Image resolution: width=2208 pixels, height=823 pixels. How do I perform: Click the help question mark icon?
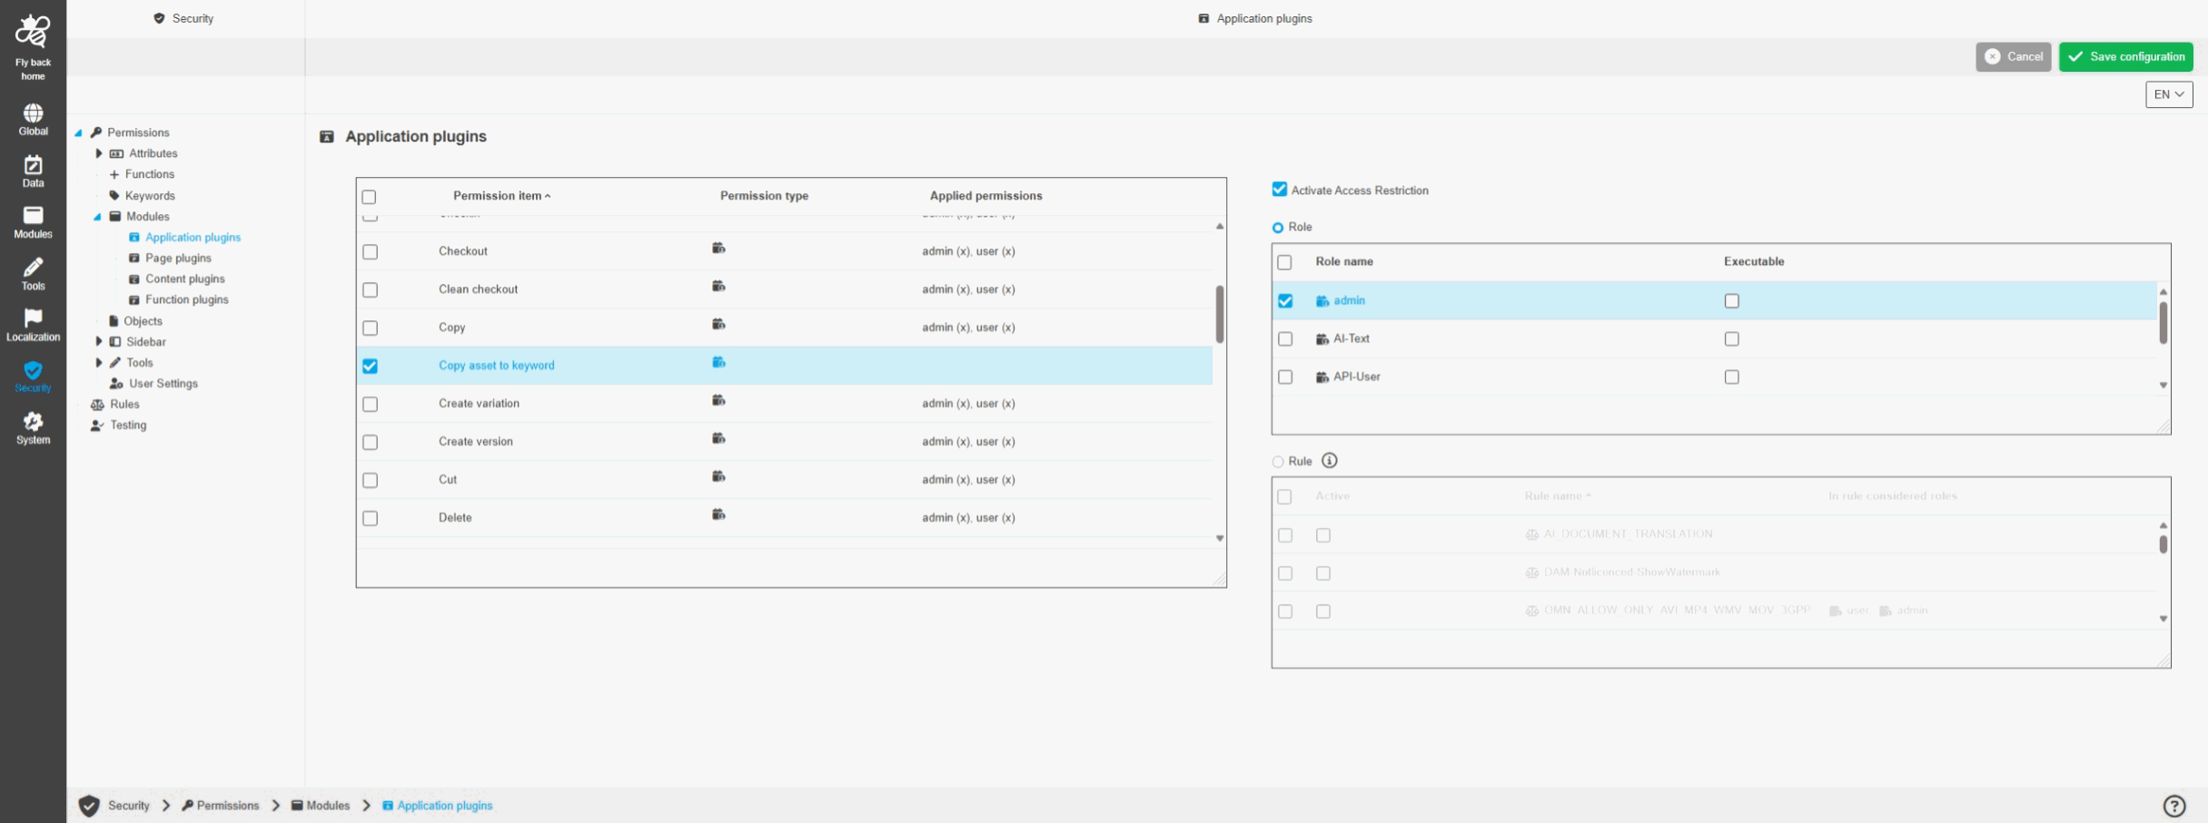pyautogui.click(x=2173, y=806)
